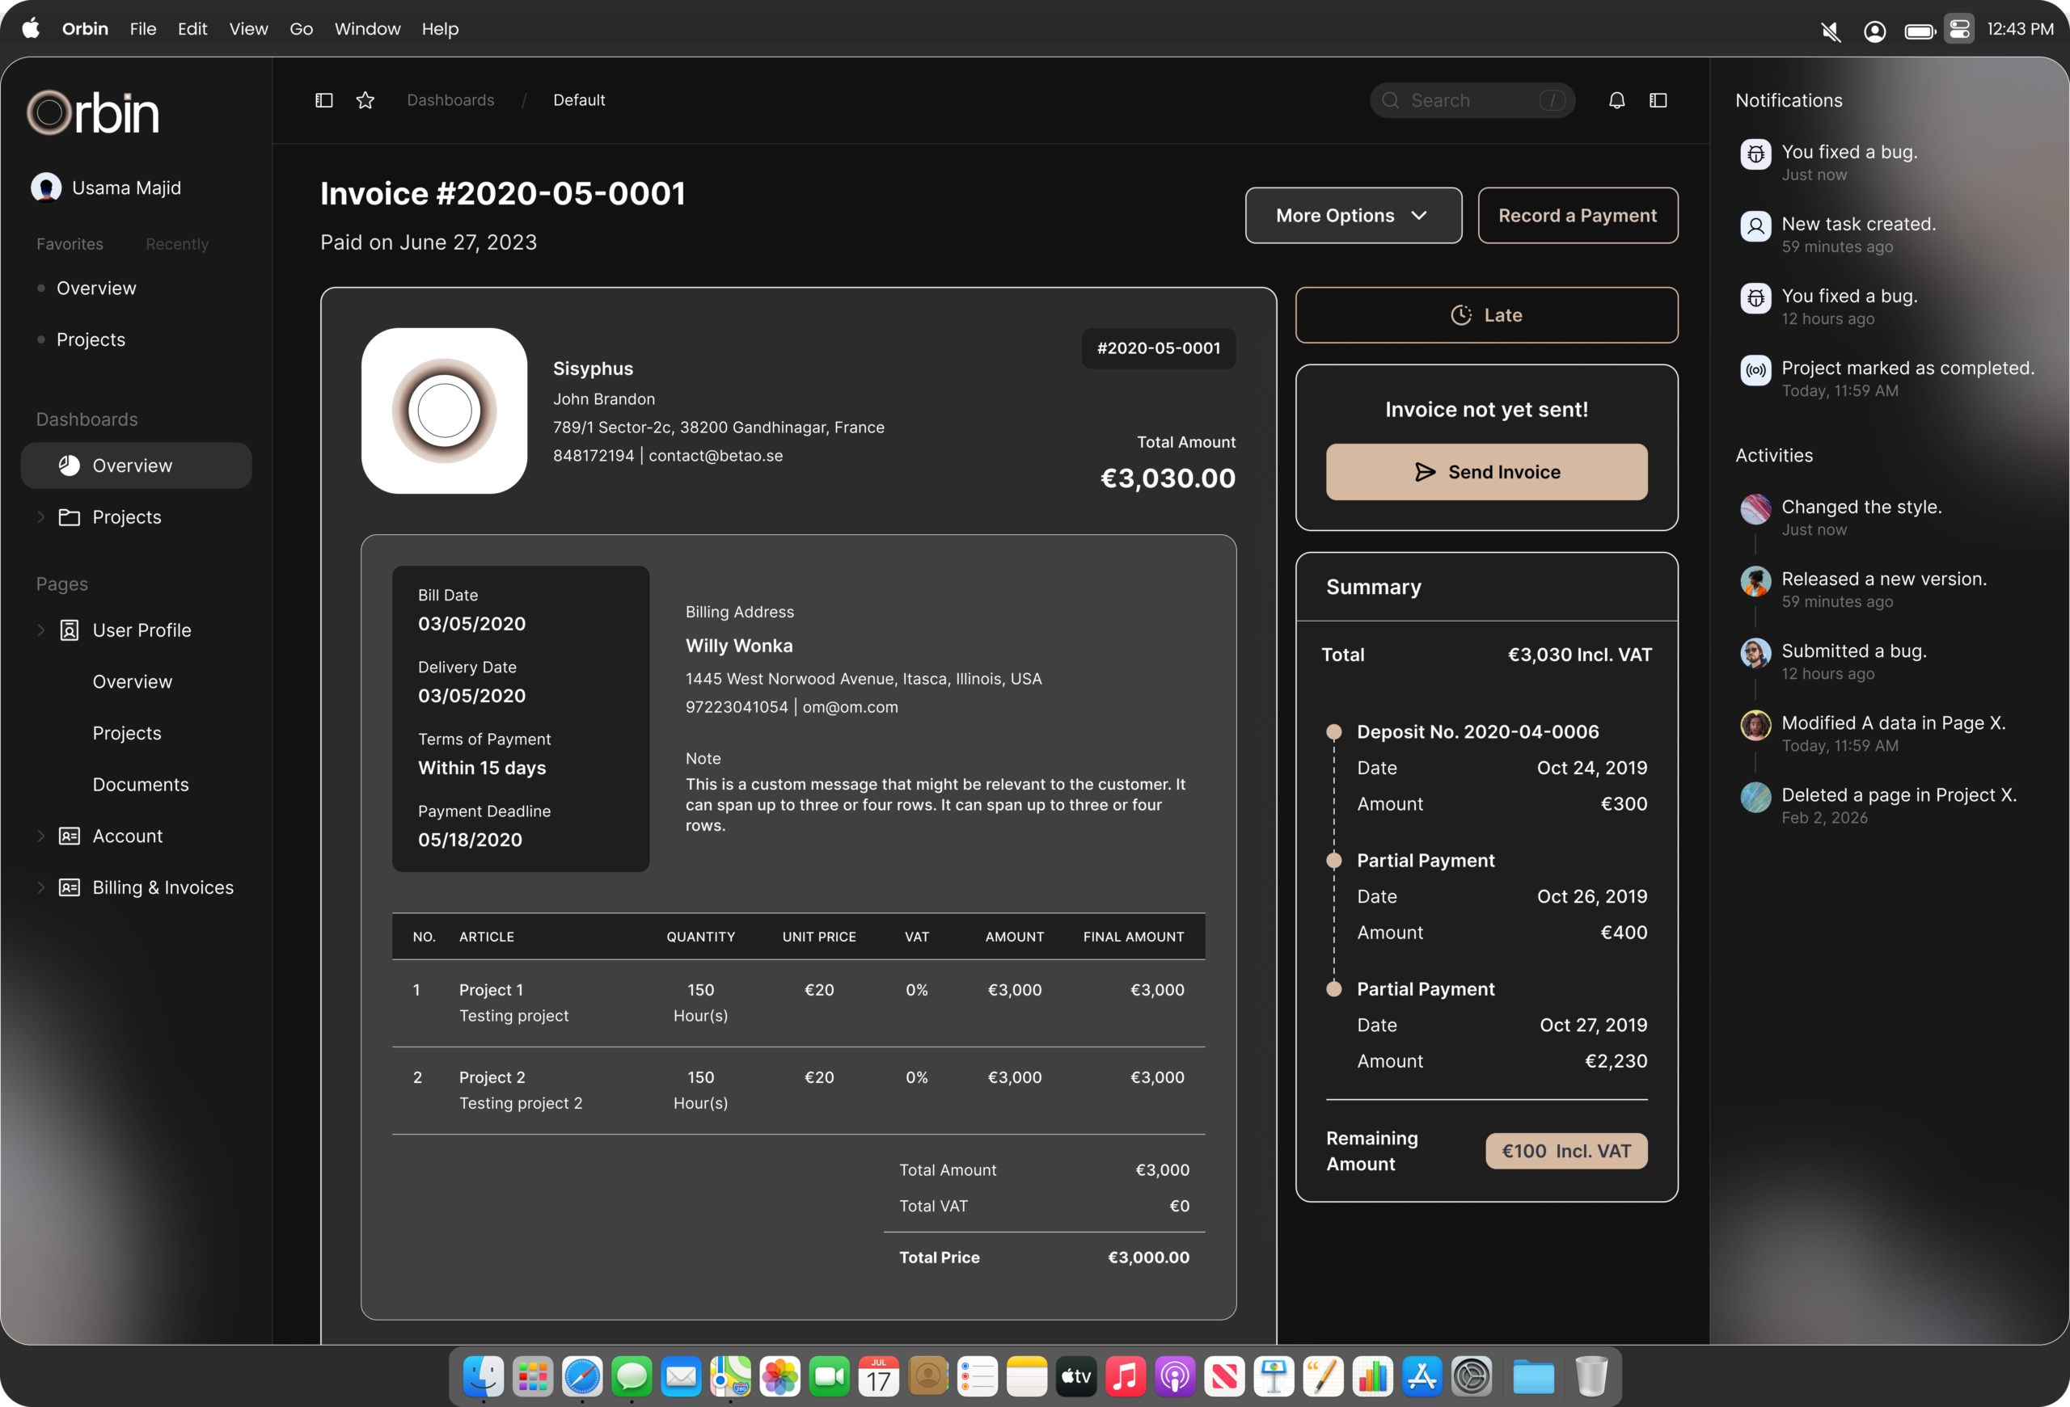Open the Help menu
Image resolution: width=2070 pixels, height=1407 pixels.
pos(440,28)
